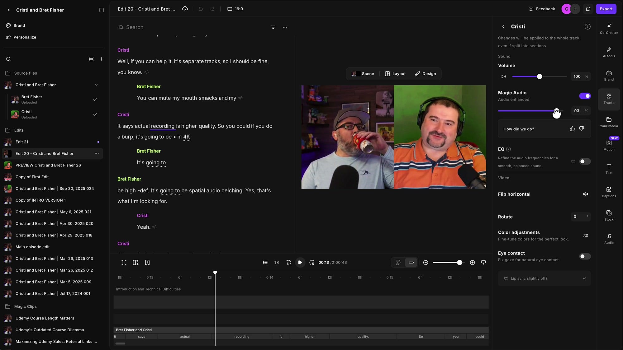Invite collaborator with plus button

tap(575, 9)
